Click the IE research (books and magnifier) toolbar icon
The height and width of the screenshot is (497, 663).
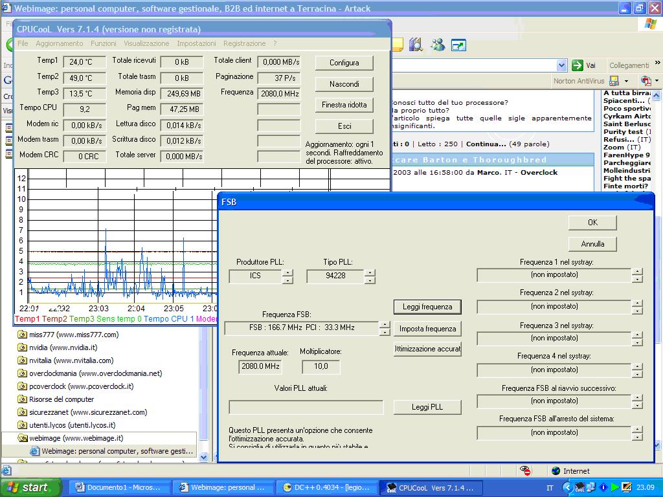[x=416, y=45]
